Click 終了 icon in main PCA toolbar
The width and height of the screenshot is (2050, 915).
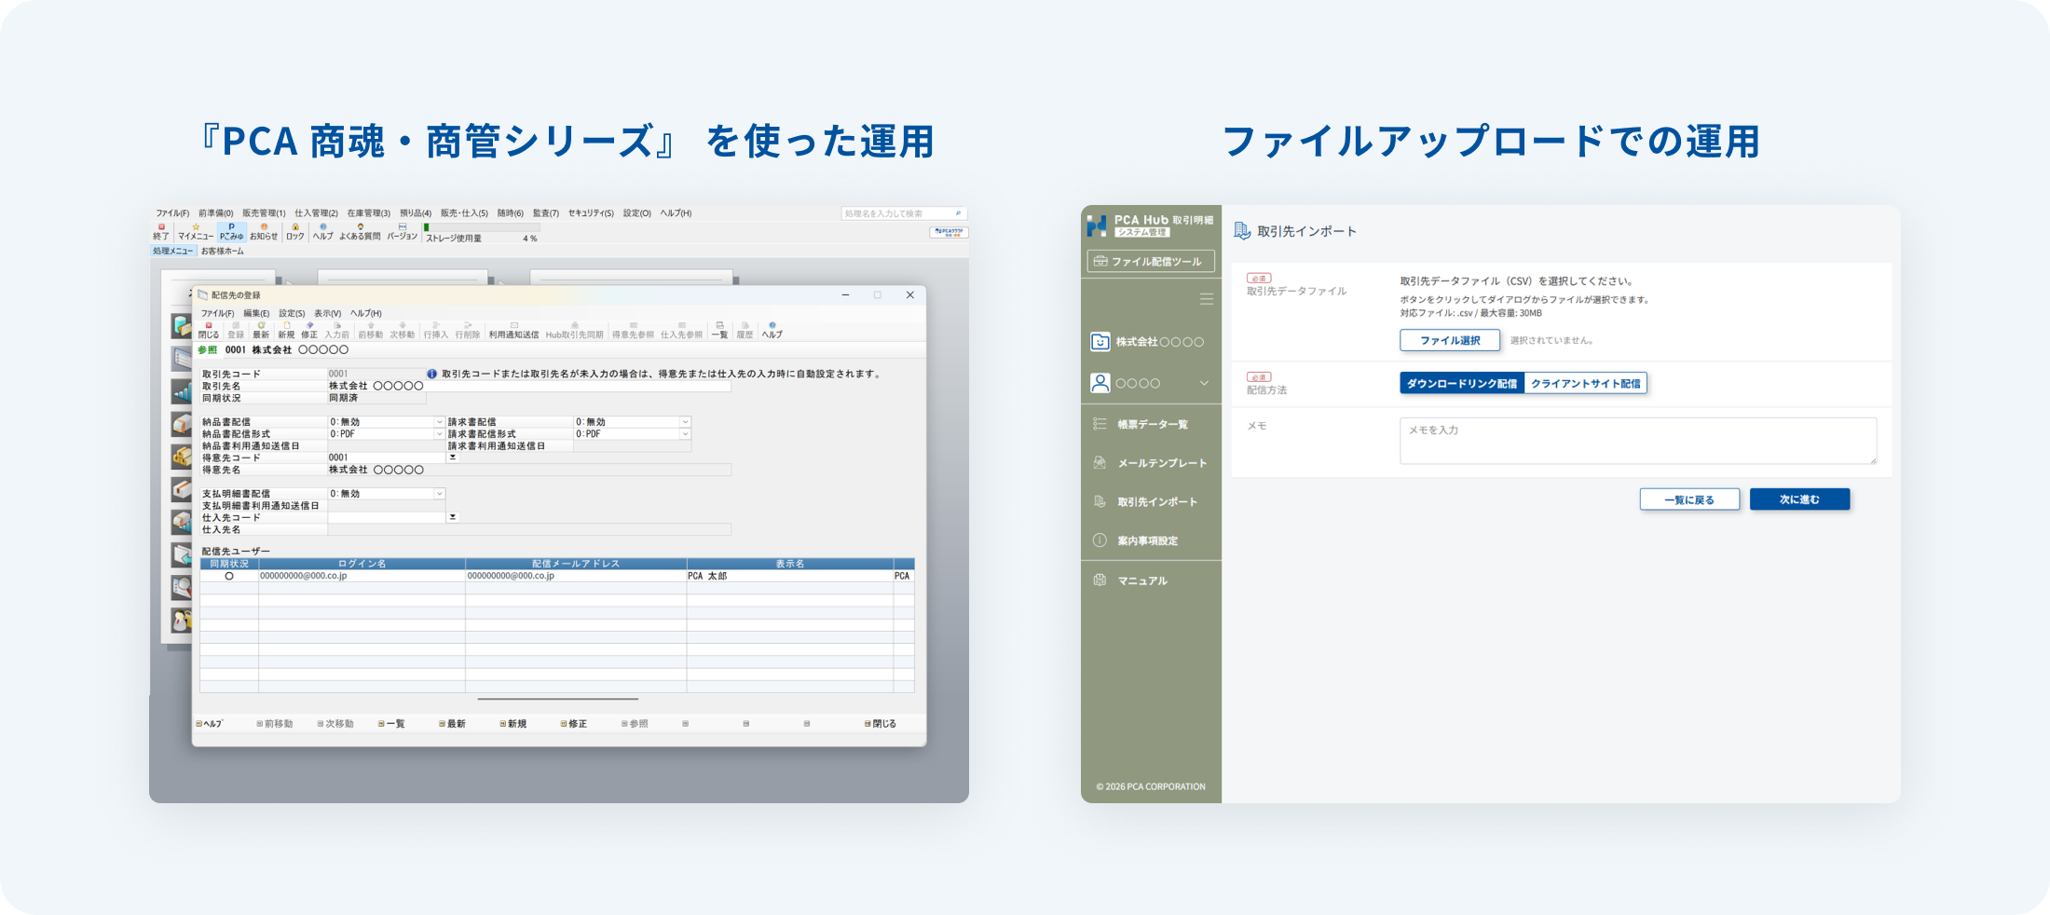(161, 231)
